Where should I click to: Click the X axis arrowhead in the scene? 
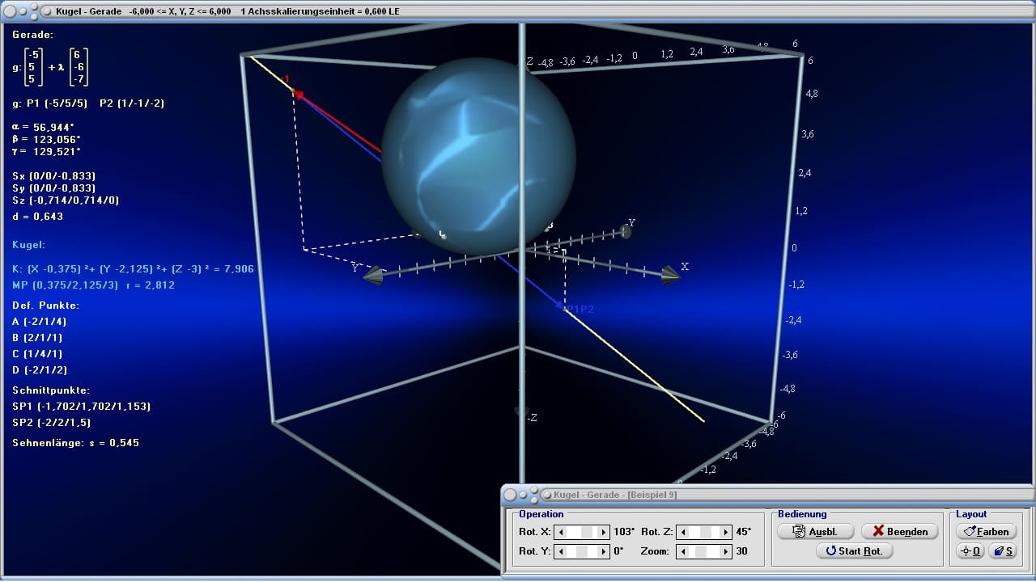[x=670, y=276]
